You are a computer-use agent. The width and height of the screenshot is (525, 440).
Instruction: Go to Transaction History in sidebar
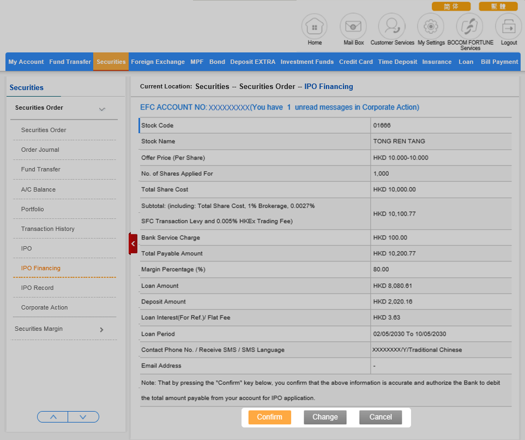pos(48,229)
